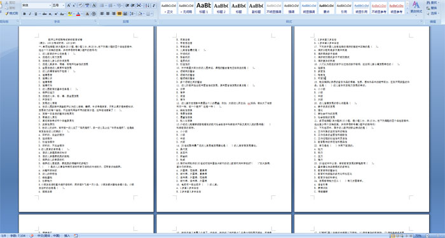Select the Heading 1 style
The height and width of the screenshot is (238, 445).
[204, 8]
